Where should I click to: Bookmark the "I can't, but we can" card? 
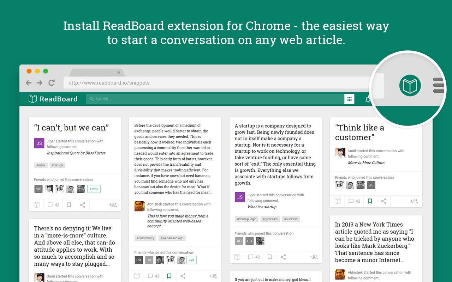pos(69,205)
